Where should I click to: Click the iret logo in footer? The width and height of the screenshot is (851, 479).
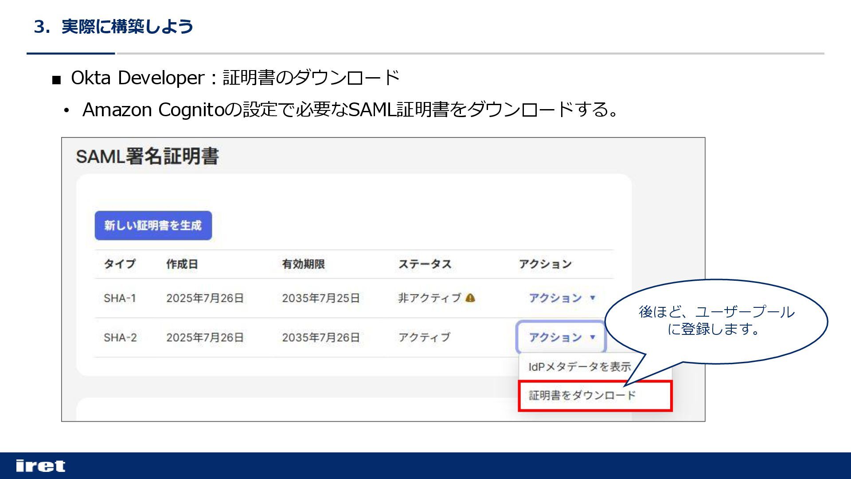[x=40, y=466]
